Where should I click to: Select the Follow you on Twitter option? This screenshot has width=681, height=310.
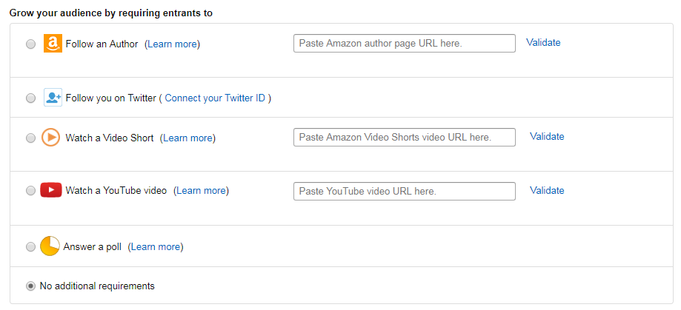(x=30, y=98)
